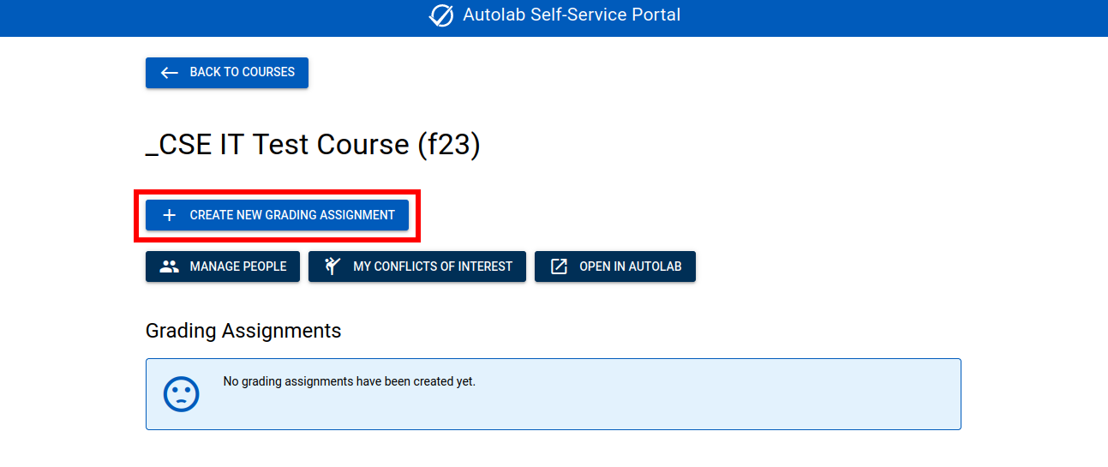Go back to courses list
This screenshot has width=1108, height=467.
(x=227, y=73)
